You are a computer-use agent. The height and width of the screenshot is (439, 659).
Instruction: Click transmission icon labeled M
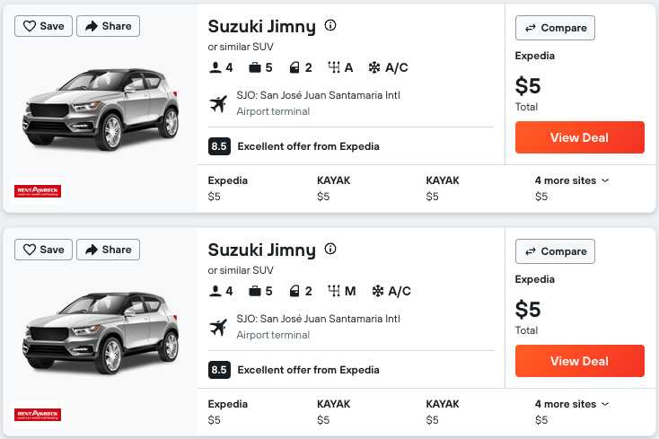coord(334,291)
